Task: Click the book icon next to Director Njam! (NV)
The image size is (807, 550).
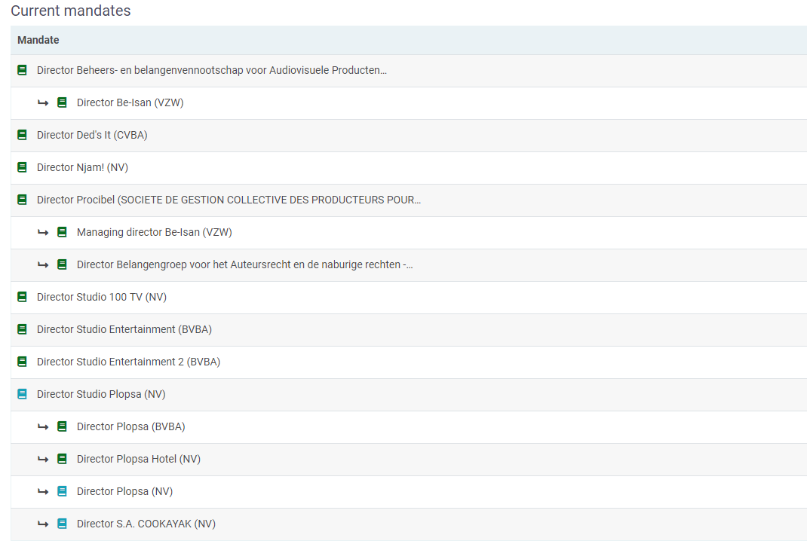Action: 22,168
